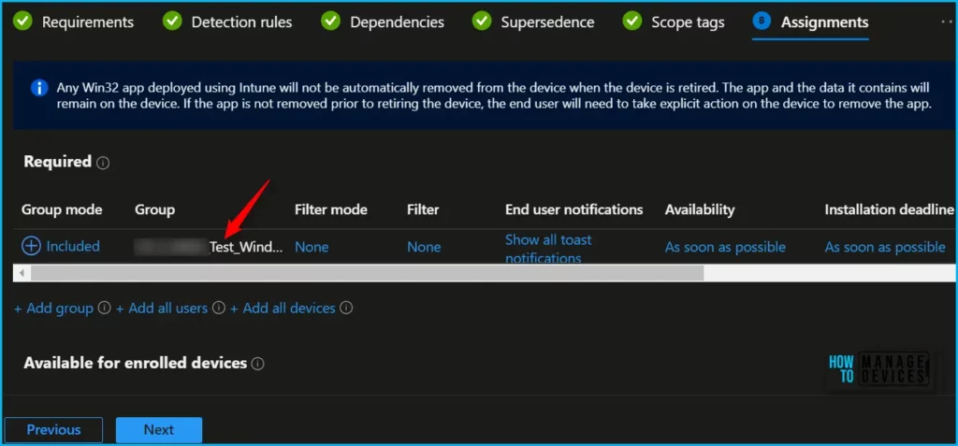Change the Availability As soon as possible link
The height and width of the screenshot is (446, 958).
point(725,247)
